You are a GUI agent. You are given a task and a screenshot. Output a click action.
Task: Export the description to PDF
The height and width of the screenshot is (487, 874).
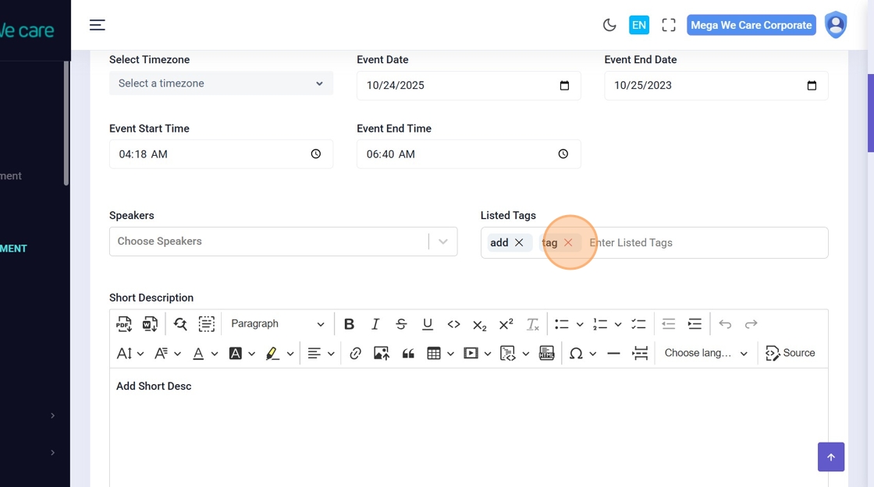[x=124, y=324]
